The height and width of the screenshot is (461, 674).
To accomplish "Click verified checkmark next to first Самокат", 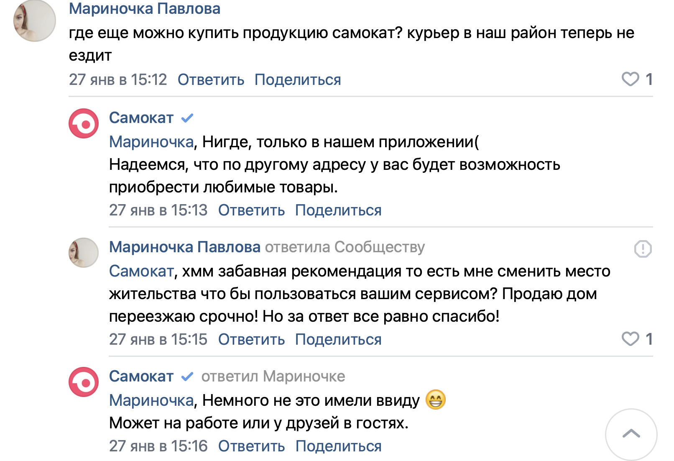I will pos(187,118).
